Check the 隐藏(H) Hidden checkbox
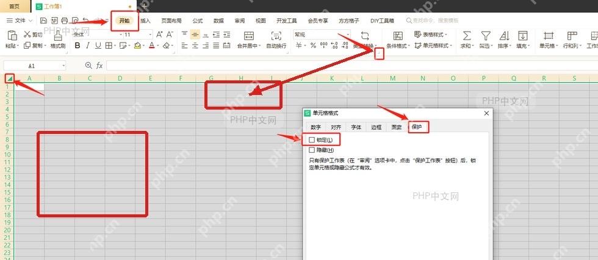 (312, 150)
